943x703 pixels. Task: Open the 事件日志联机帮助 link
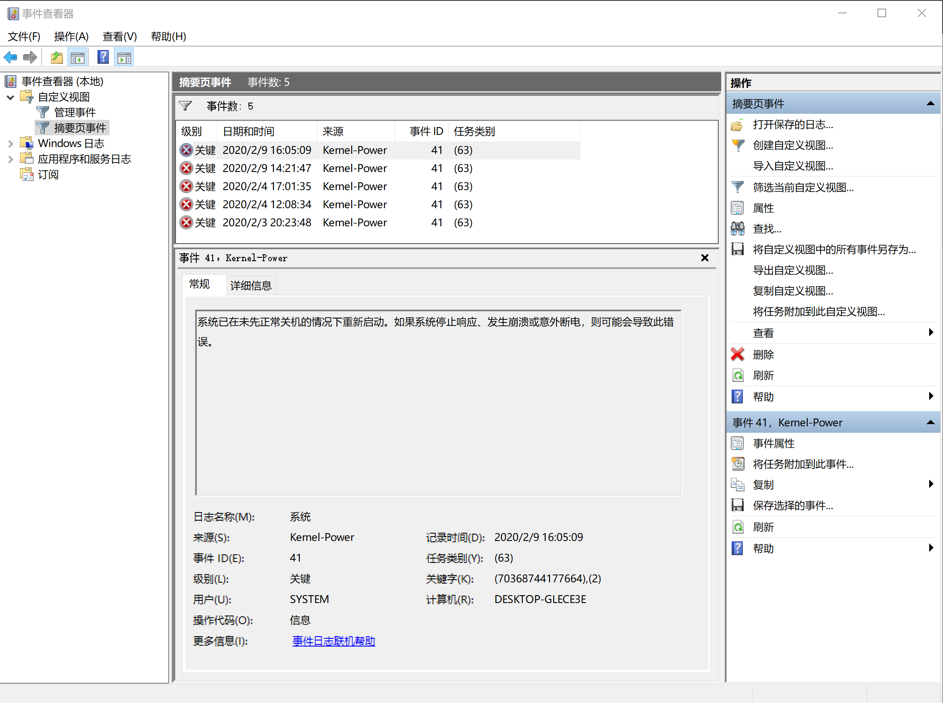pyautogui.click(x=333, y=641)
